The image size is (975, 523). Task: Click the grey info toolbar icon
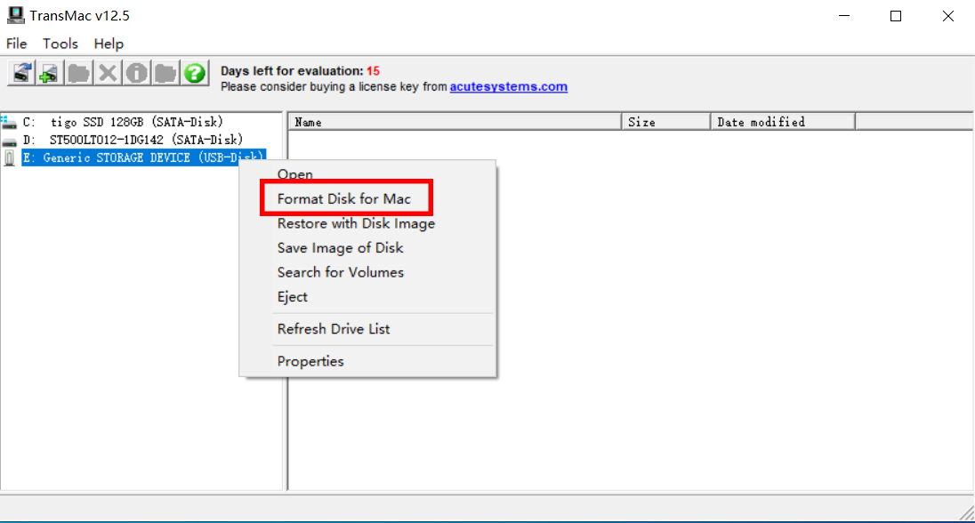(137, 74)
